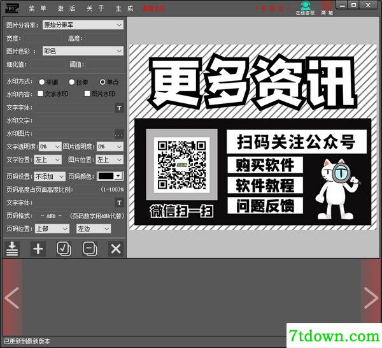
Task: Click 软件教程 in the preview banner
Action: 265,185
